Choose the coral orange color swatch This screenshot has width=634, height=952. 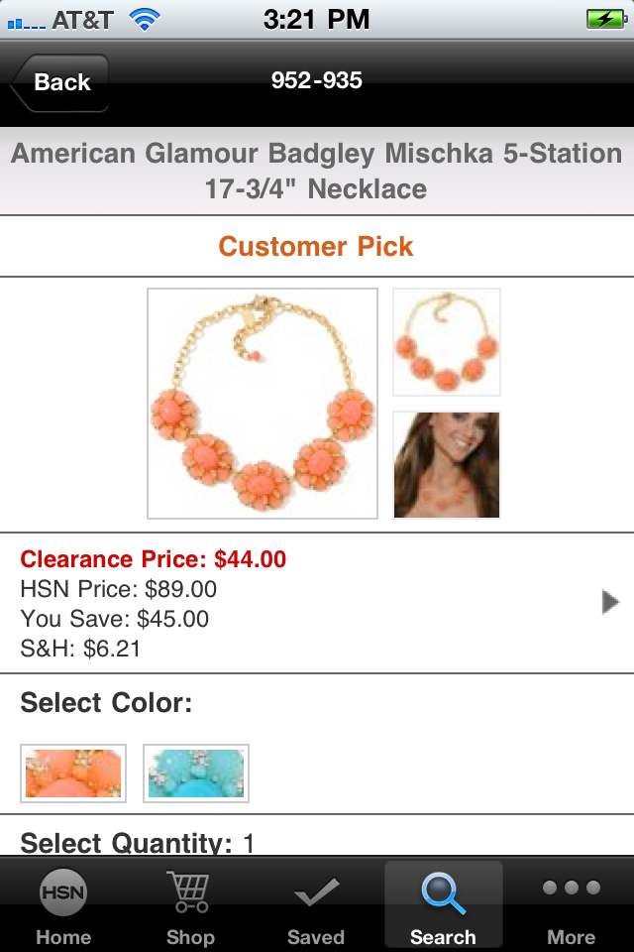pos(73,773)
